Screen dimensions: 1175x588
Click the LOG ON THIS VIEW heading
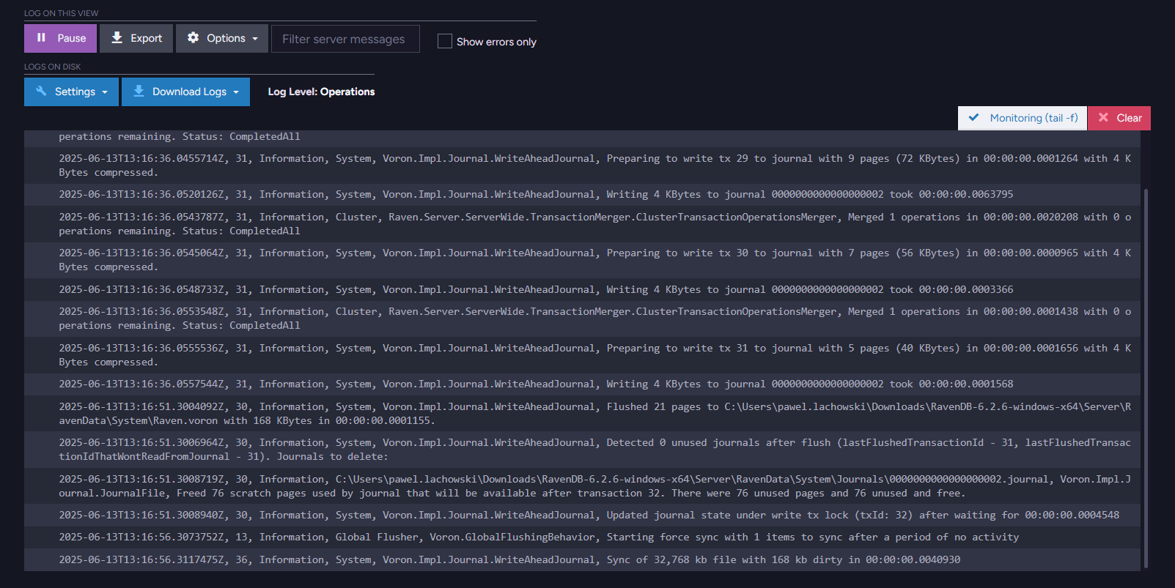point(61,13)
